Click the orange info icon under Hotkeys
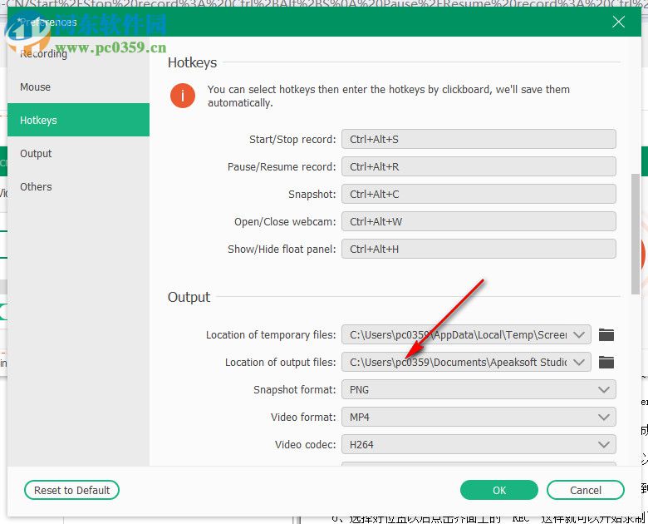This screenshot has height=524, width=648. (182, 96)
